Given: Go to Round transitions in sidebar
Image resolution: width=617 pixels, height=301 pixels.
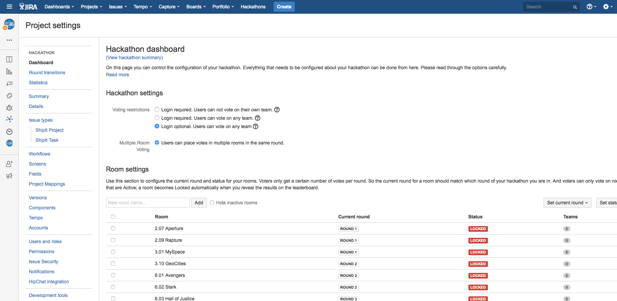Looking at the screenshot, I should 47,73.
